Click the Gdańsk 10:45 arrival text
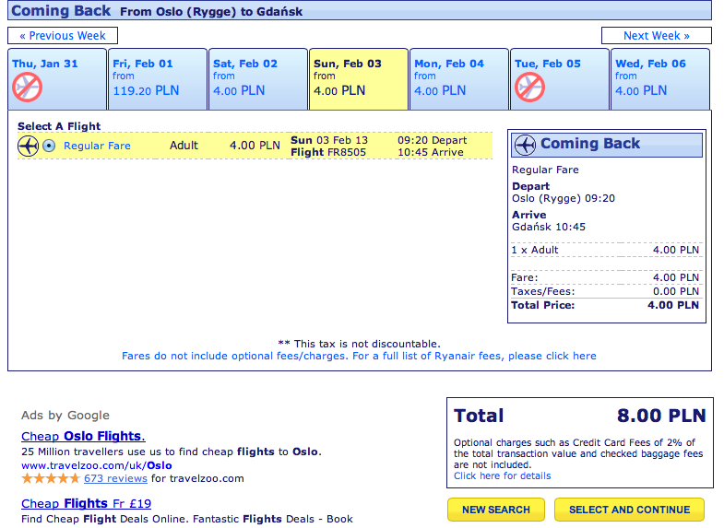The image size is (724, 528). pyautogui.click(x=549, y=227)
